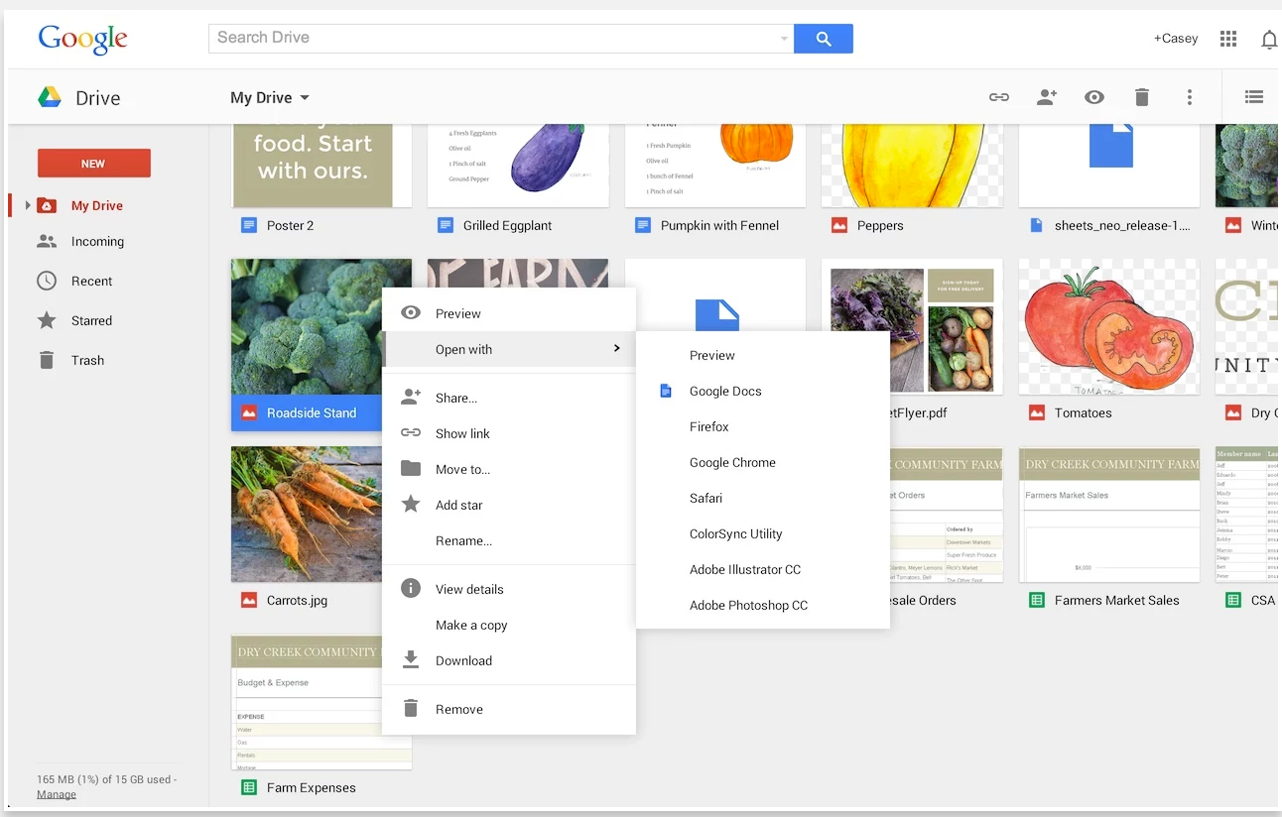1282x817 pixels.
Task: Open Starred in the sidebar
Action: click(x=91, y=320)
